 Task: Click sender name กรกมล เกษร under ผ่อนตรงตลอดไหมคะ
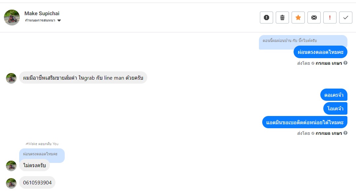pos(329,63)
